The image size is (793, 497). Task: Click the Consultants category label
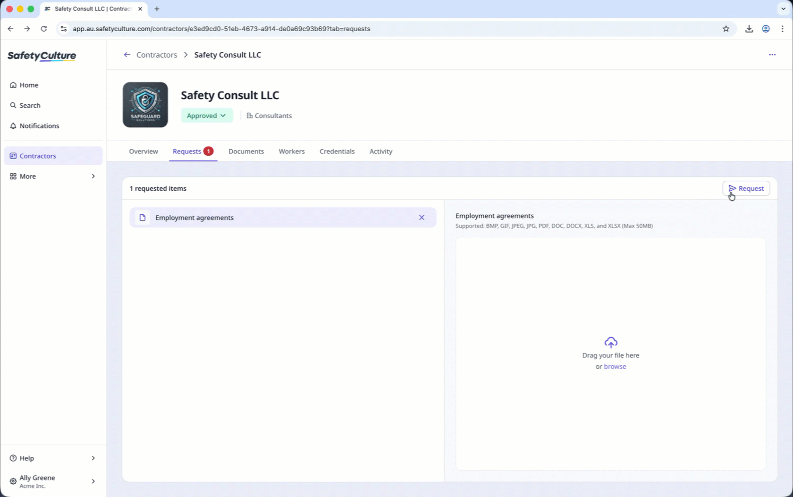(269, 116)
